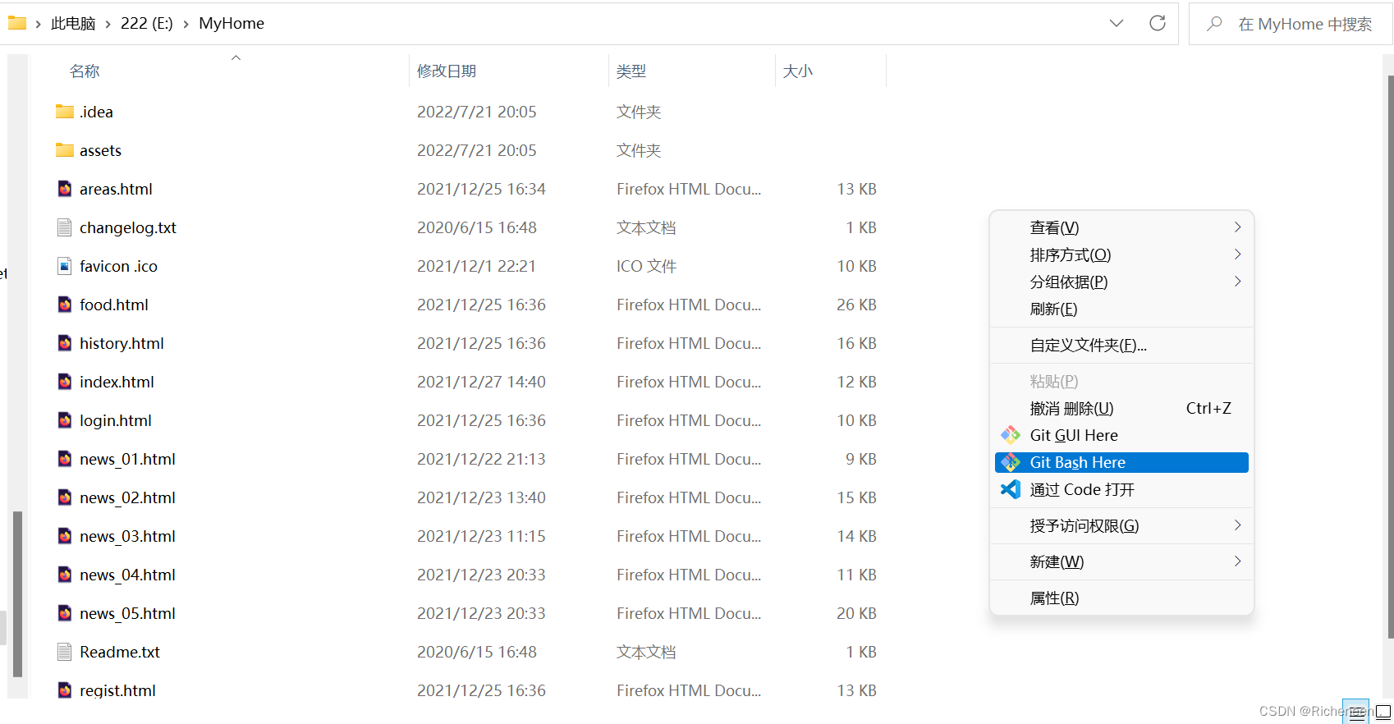Navigate to 此电脑 in breadcrumb
This screenshot has width=1394, height=724.
(x=73, y=24)
